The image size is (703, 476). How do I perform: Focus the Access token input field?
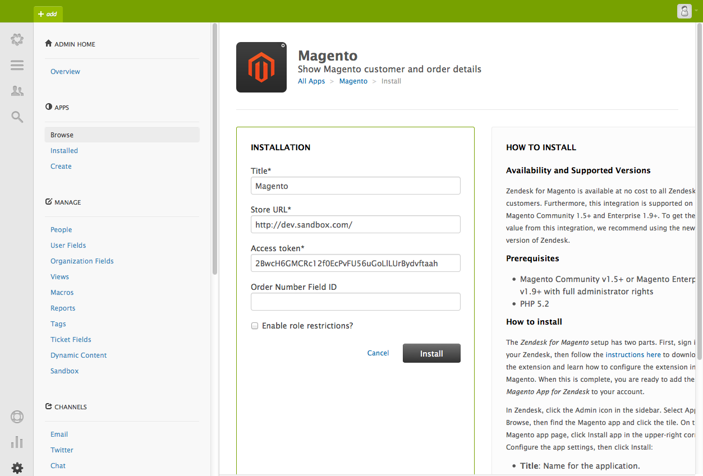click(x=356, y=263)
